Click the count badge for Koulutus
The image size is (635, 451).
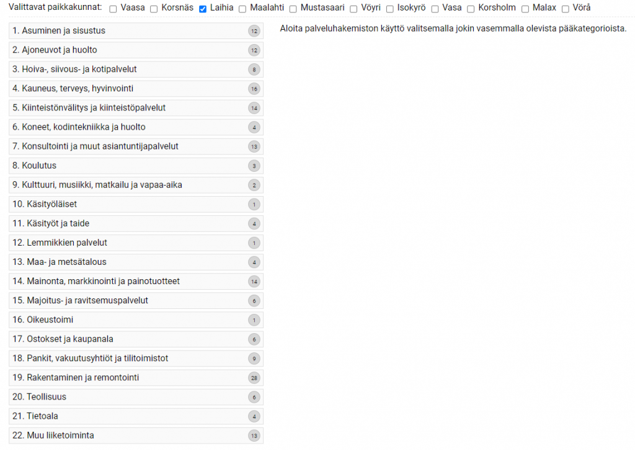254,166
